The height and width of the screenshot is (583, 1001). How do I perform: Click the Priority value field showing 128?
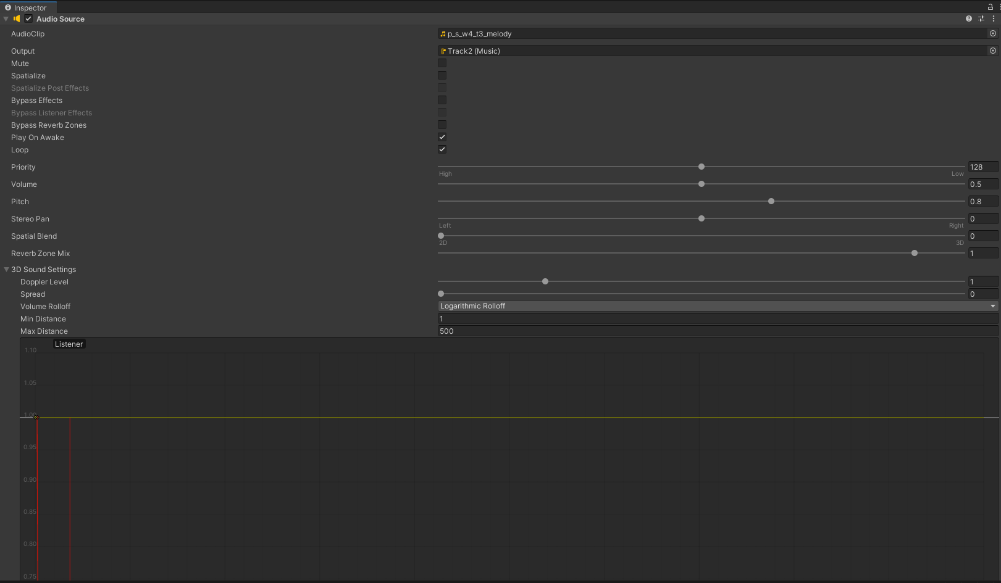click(983, 167)
